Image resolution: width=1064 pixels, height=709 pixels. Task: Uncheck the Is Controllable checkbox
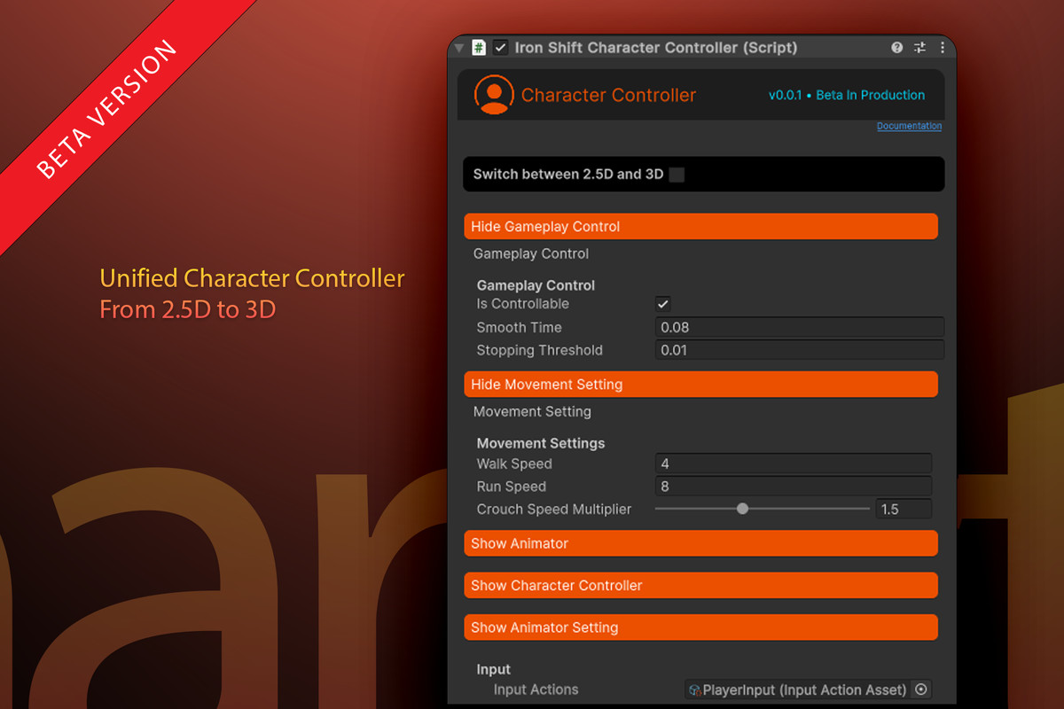[662, 304]
